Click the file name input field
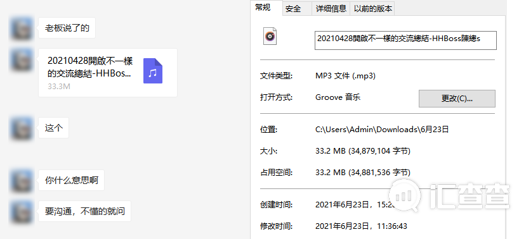This screenshot has width=519, height=239. pos(405,40)
